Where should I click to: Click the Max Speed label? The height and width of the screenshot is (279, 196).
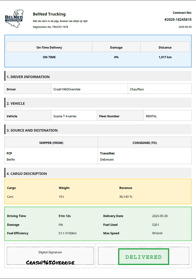pos(111,233)
